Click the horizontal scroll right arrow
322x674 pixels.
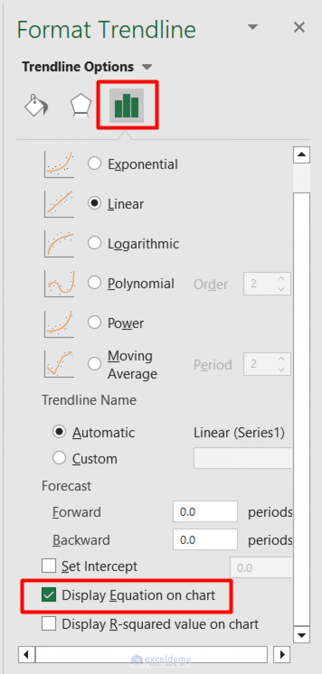click(282, 654)
